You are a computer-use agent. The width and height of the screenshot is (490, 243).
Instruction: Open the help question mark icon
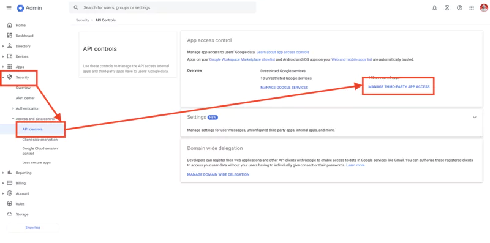[459, 8]
